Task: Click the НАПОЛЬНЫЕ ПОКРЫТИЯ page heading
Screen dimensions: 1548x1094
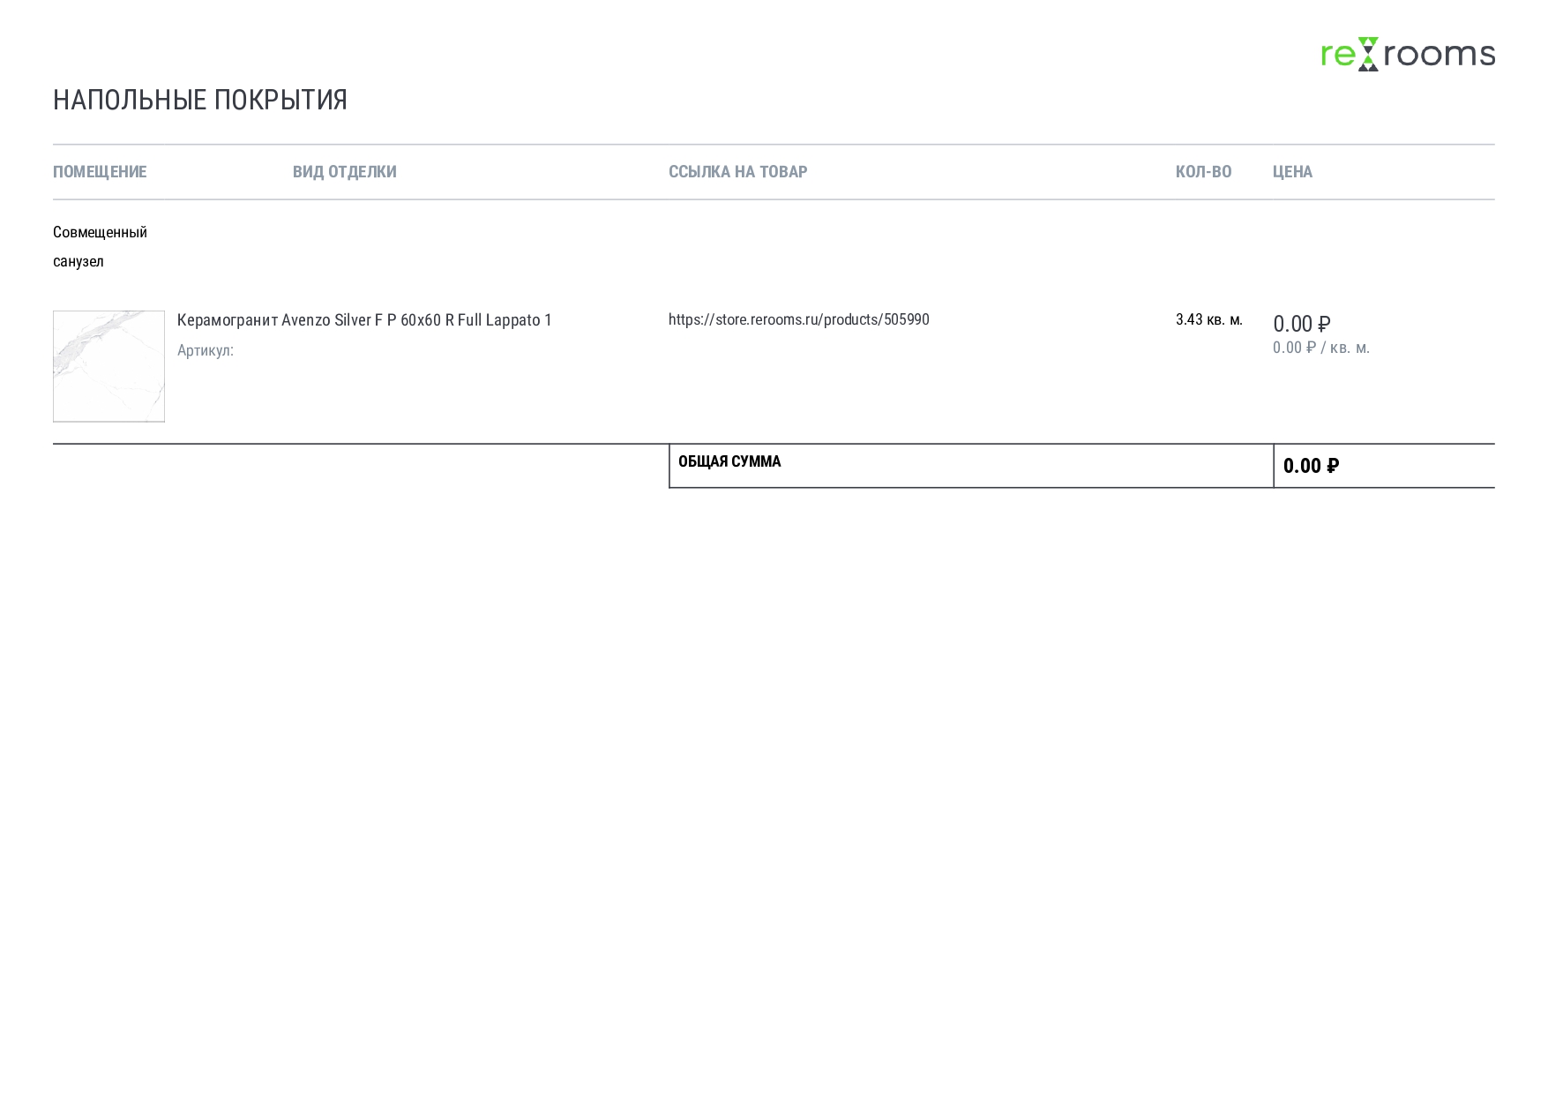Action: [x=200, y=100]
